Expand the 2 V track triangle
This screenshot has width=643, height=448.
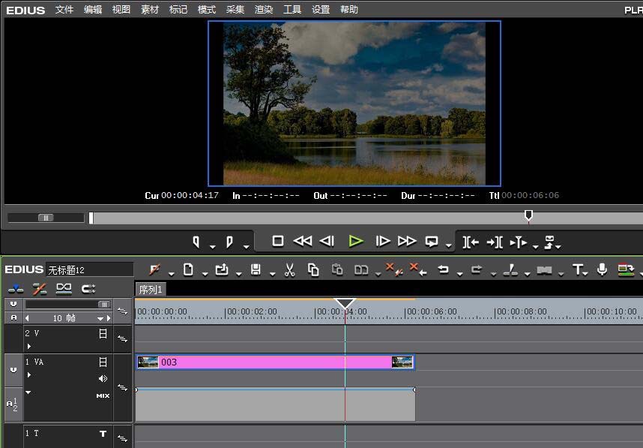pos(29,347)
